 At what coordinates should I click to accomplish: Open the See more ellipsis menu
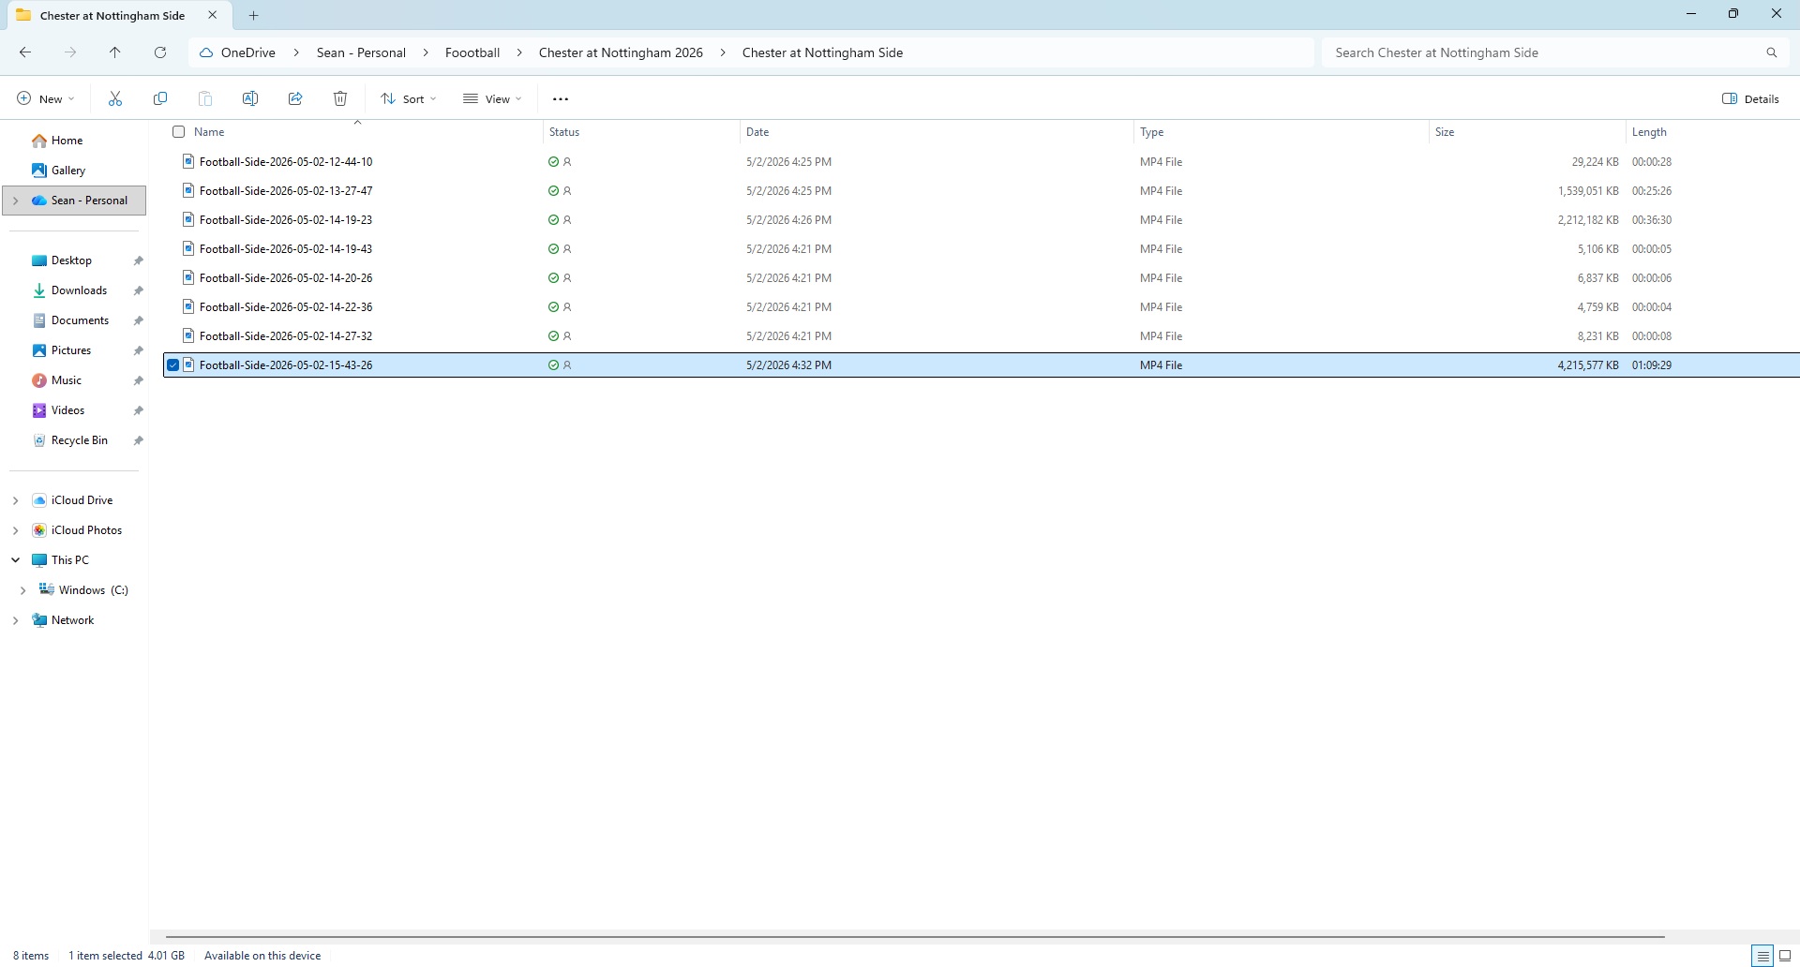click(561, 98)
